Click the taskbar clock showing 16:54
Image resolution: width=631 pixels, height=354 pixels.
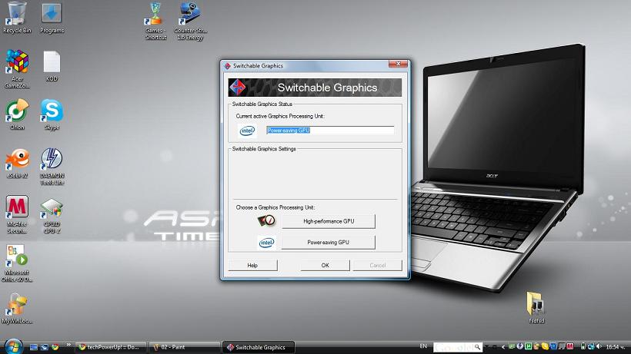pos(616,347)
